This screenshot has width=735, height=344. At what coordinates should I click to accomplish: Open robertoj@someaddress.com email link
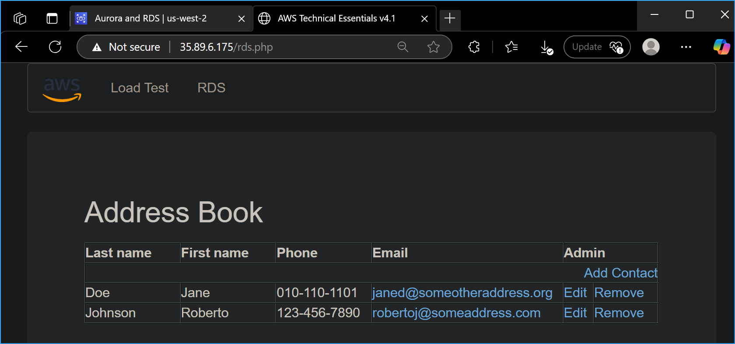456,313
